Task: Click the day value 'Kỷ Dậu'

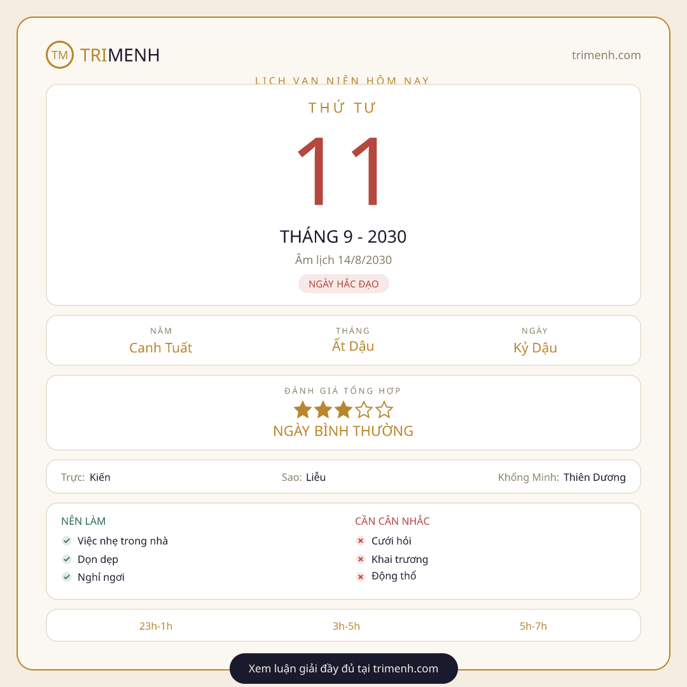Action: pyautogui.click(x=535, y=347)
